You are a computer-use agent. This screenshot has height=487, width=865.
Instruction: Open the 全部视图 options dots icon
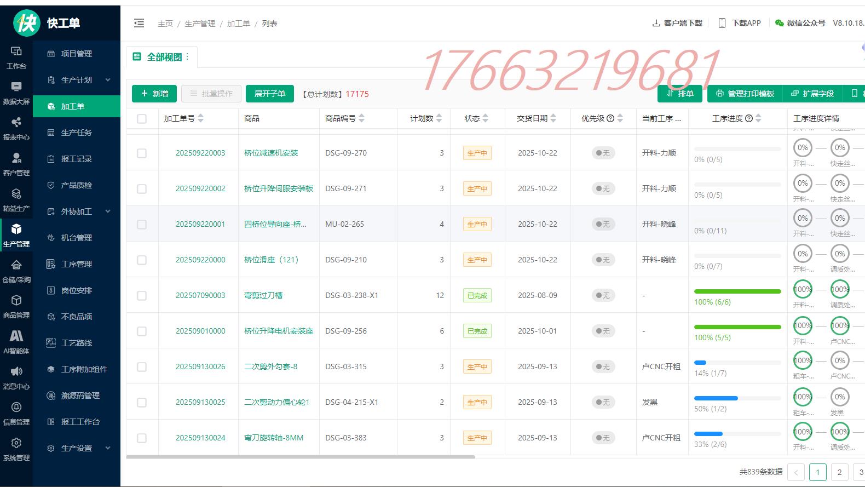(x=187, y=56)
